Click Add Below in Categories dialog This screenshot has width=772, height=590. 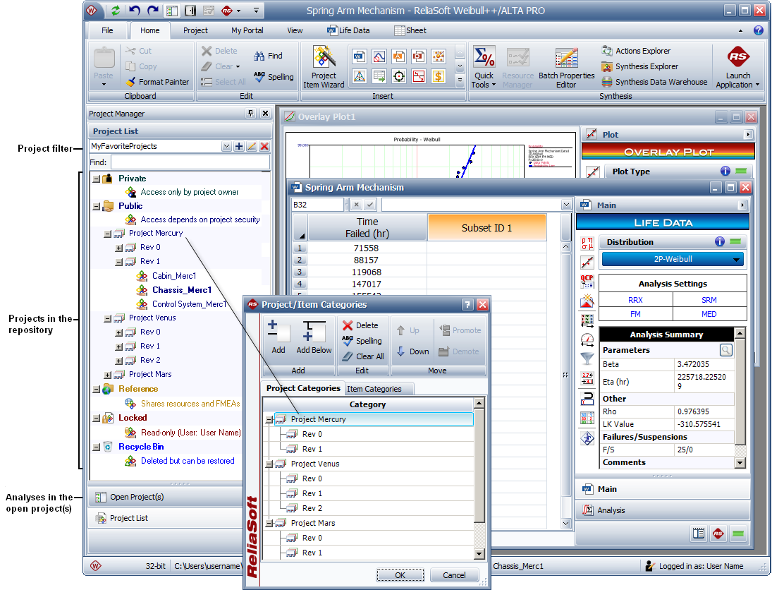(x=312, y=337)
